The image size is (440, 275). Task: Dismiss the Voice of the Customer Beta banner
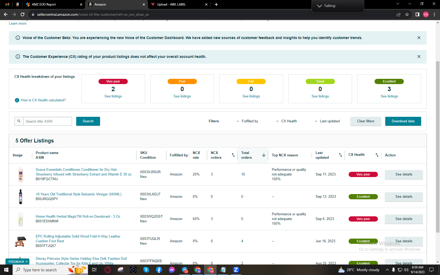(x=419, y=38)
